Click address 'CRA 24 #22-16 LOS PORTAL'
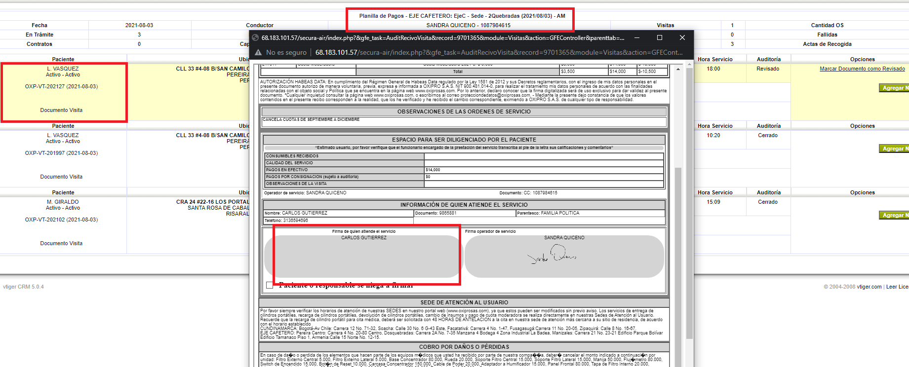Image resolution: width=909 pixels, height=367 pixels. coord(213,202)
